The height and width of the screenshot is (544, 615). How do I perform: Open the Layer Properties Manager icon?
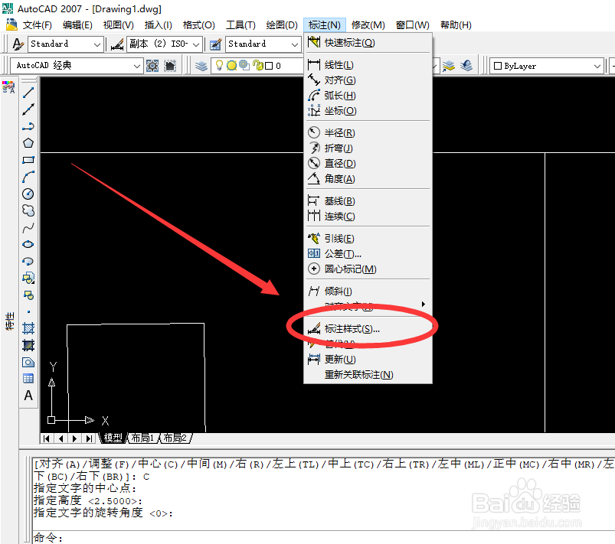click(201, 66)
